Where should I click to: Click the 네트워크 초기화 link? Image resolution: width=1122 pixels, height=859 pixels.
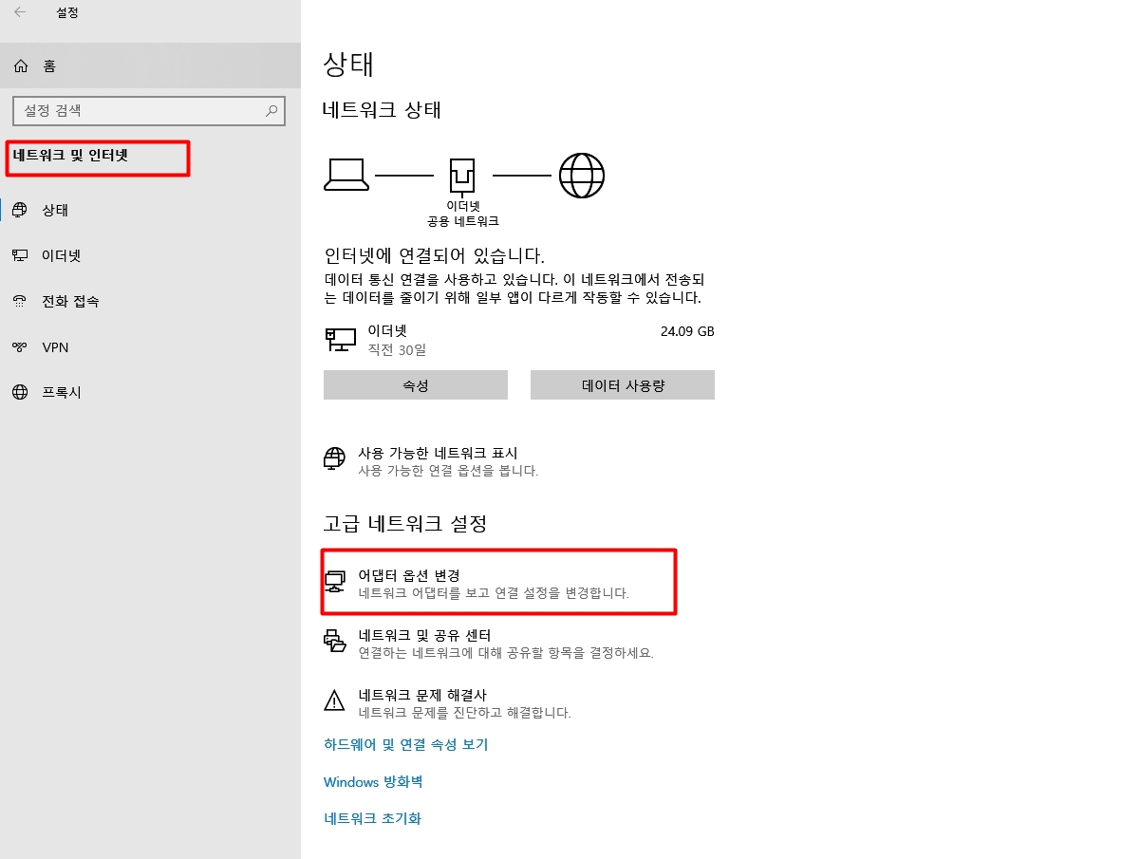pos(372,818)
